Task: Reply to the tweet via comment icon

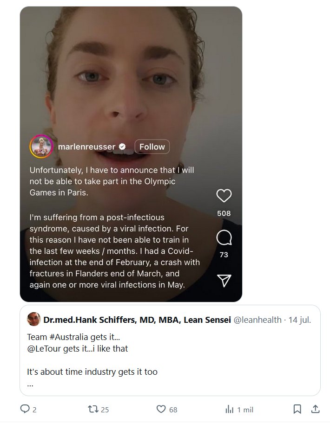Action: (25, 409)
